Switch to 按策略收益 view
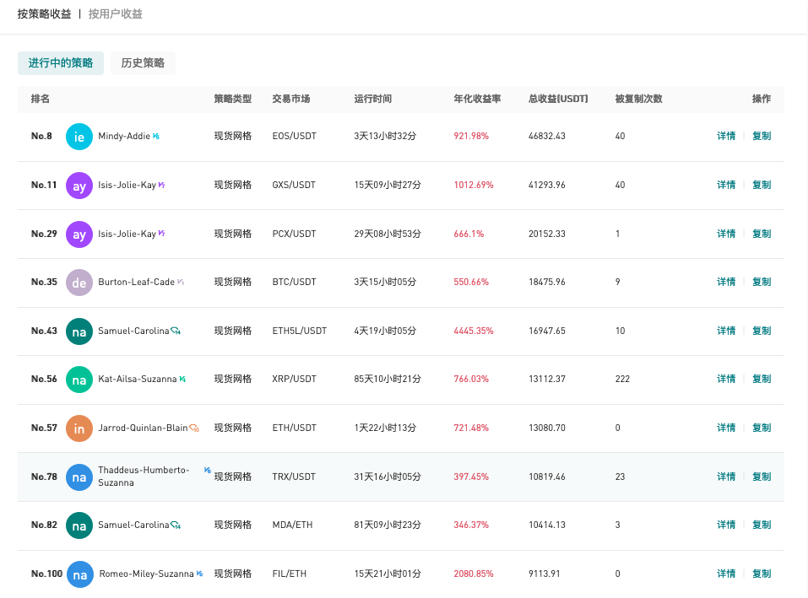Viewport: 808px width, 598px height. pos(44,13)
